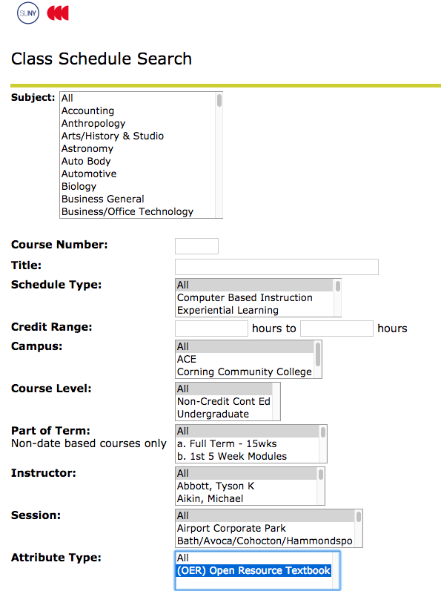Image resolution: width=441 pixels, height=591 pixels.
Task: Choose Non-Credit Cont Ed course level
Action: (224, 401)
